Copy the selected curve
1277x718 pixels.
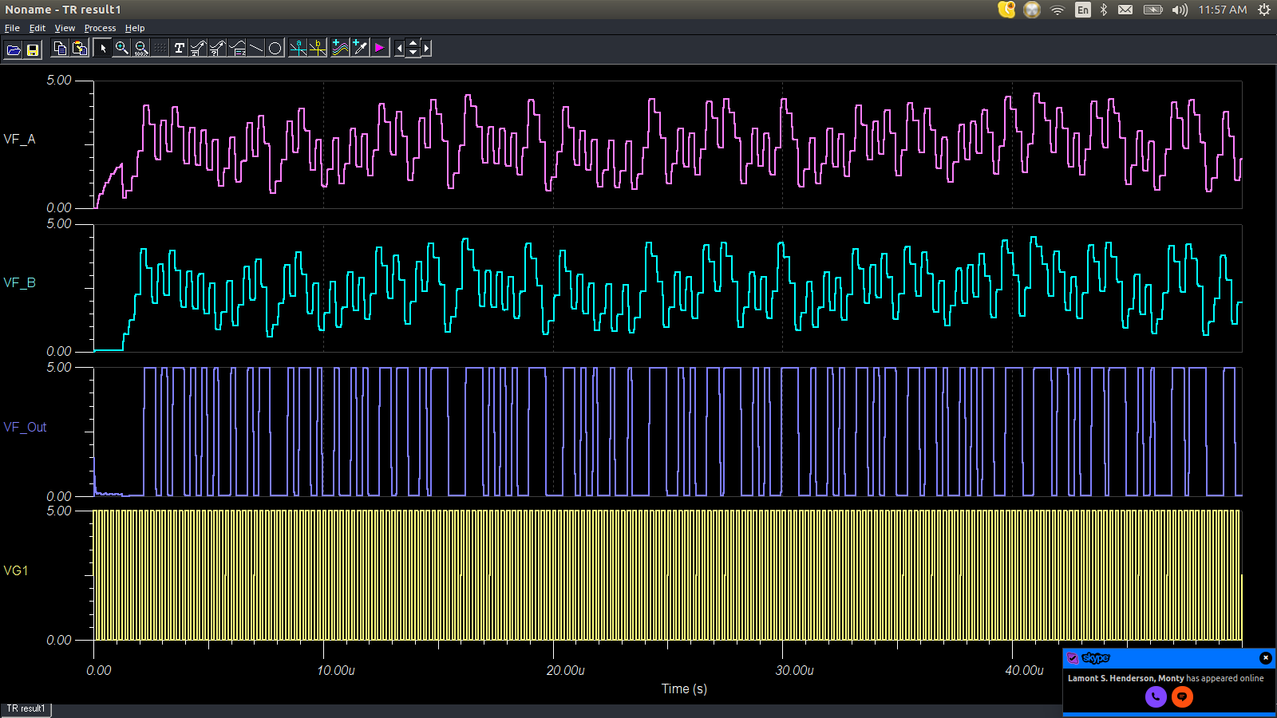(x=61, y=48)
